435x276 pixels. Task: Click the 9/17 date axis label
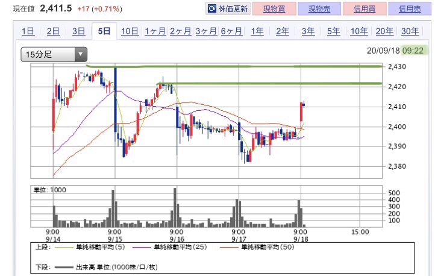point(239,239)
